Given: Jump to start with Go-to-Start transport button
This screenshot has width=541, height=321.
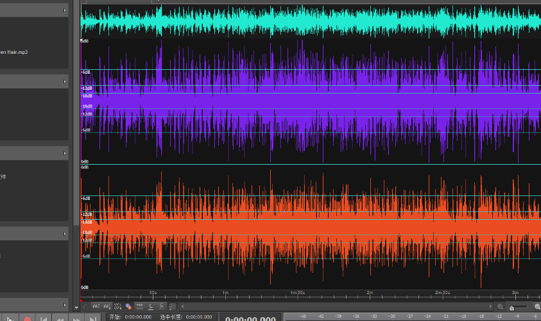Looking at the screenshot, I should click(44, 318).
